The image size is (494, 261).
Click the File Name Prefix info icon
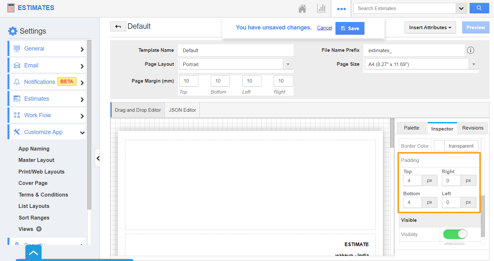(x=471, y=50)
